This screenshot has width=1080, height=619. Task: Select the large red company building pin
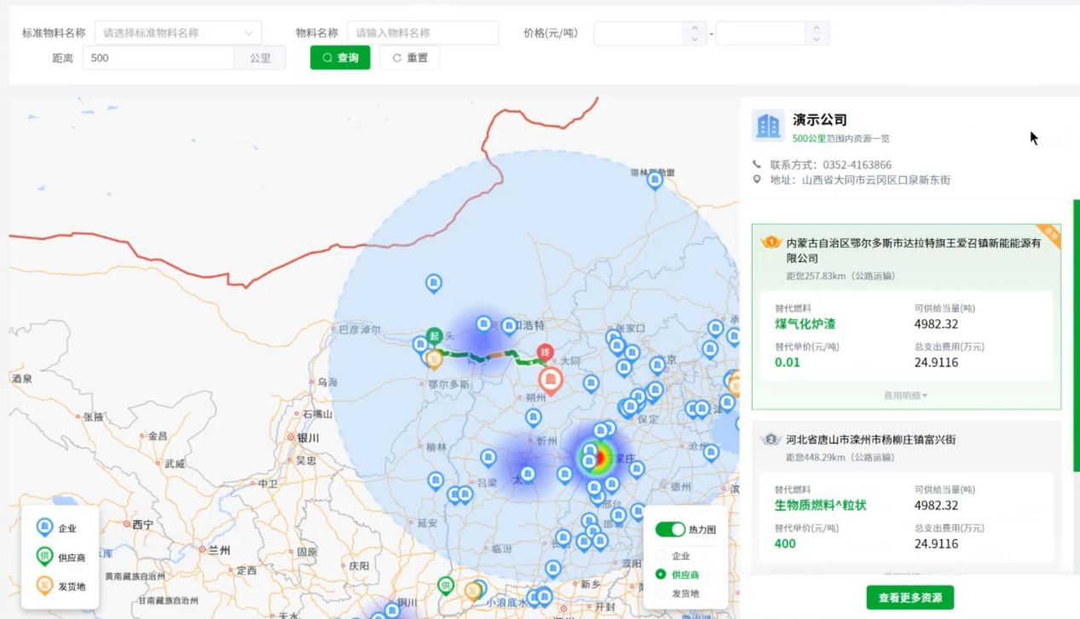(551, 380)
